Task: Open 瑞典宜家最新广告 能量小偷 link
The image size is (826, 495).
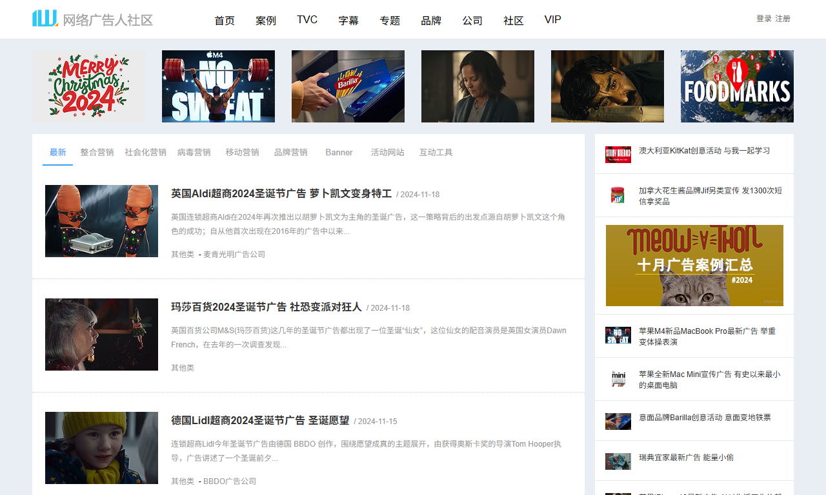Action: (686, 458)
